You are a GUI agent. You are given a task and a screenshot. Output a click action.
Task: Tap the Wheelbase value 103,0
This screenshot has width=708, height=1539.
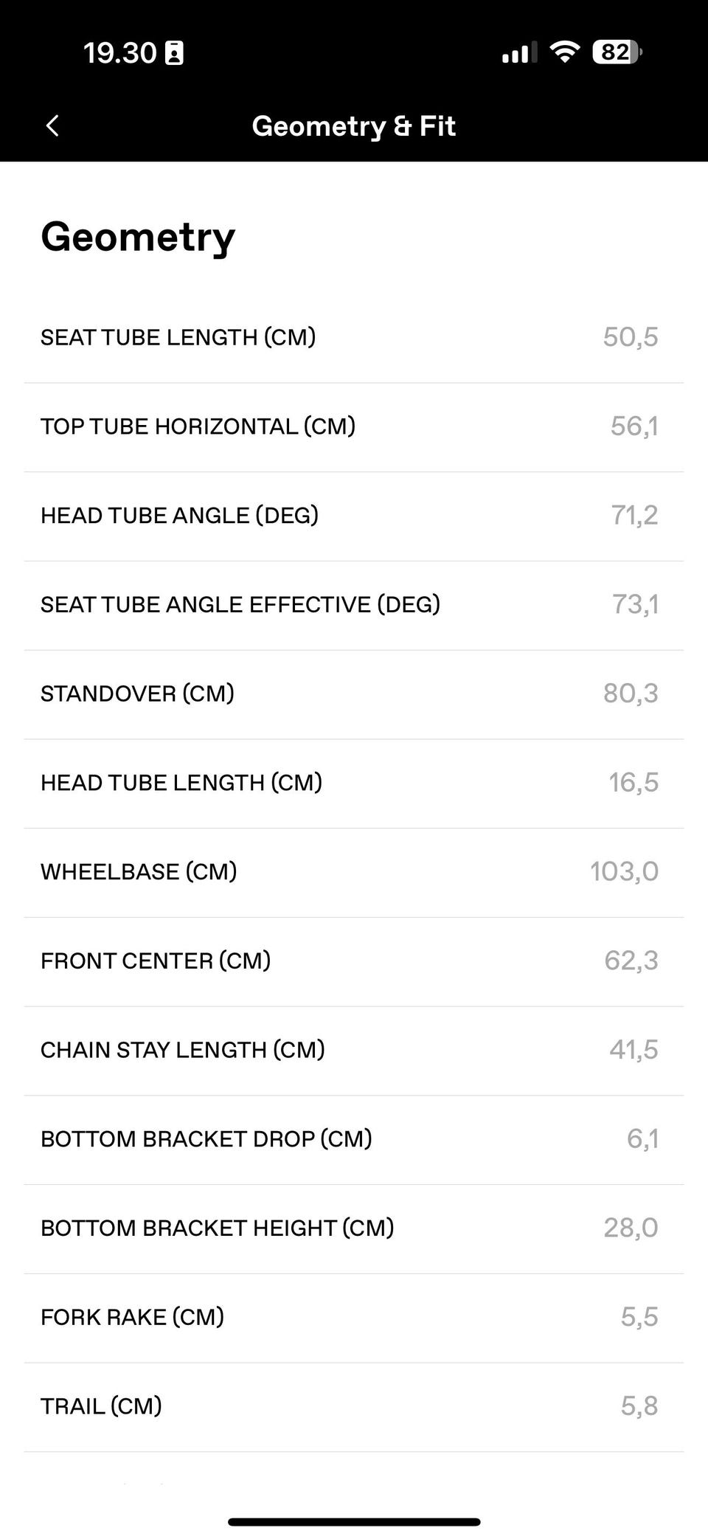(624, 872)
